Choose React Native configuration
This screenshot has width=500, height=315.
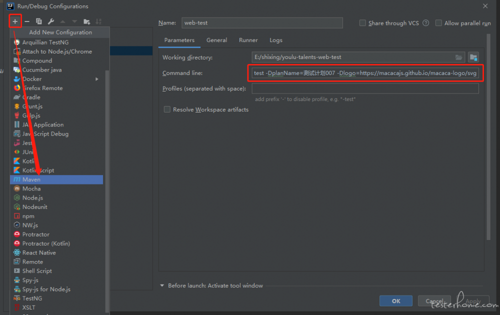(x=56, y=253)
